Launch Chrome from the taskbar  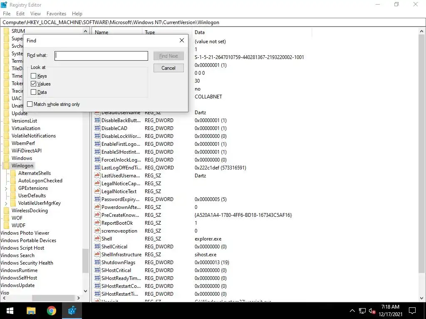point(51,311)
